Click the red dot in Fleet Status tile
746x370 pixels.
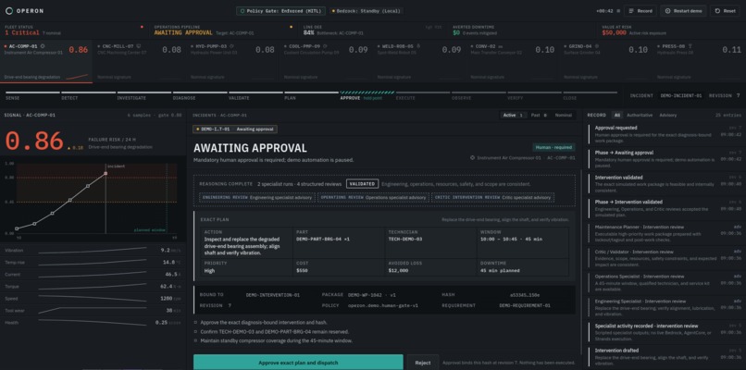click(142, 27)
